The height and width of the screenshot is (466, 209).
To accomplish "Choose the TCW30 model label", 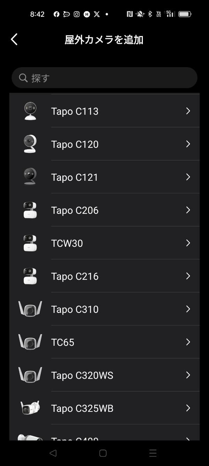I will 67,243.
